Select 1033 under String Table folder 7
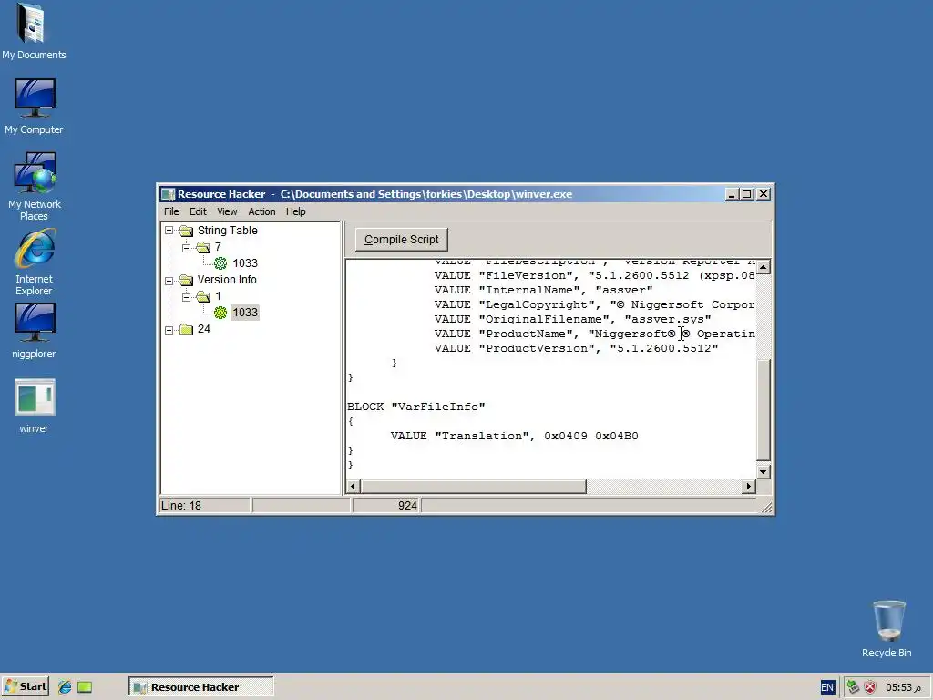This screenshot has height=700, width=933. 245,263
